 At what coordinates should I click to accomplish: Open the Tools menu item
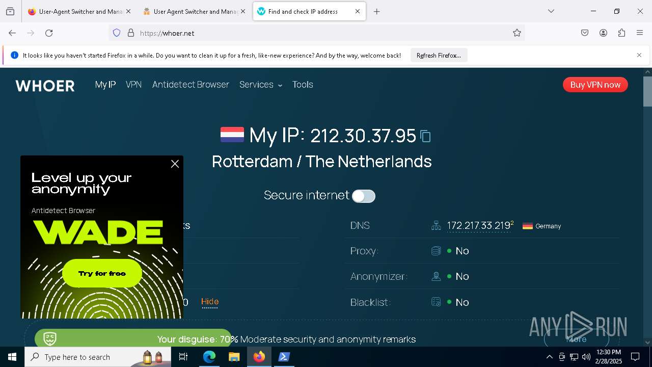pyautogui.click(x=303, y=85)
